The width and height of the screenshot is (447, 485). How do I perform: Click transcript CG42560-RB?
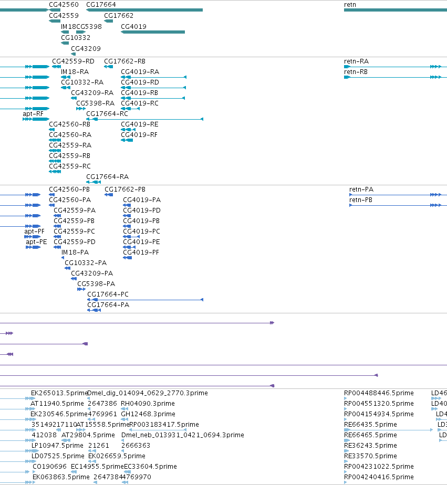[70, 124]
